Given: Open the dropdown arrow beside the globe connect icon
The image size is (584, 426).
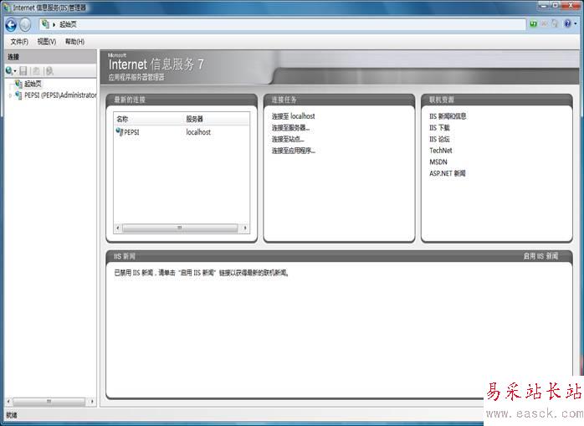Looking at the screenshot, I should pyautogui.click(x=15, y=71).
